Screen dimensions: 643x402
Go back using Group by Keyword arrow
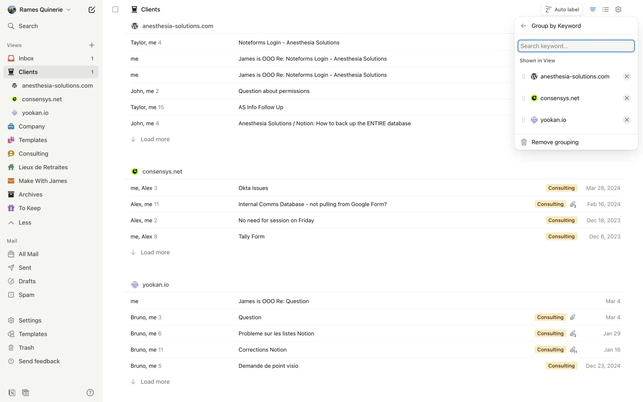tap(523, 26)
